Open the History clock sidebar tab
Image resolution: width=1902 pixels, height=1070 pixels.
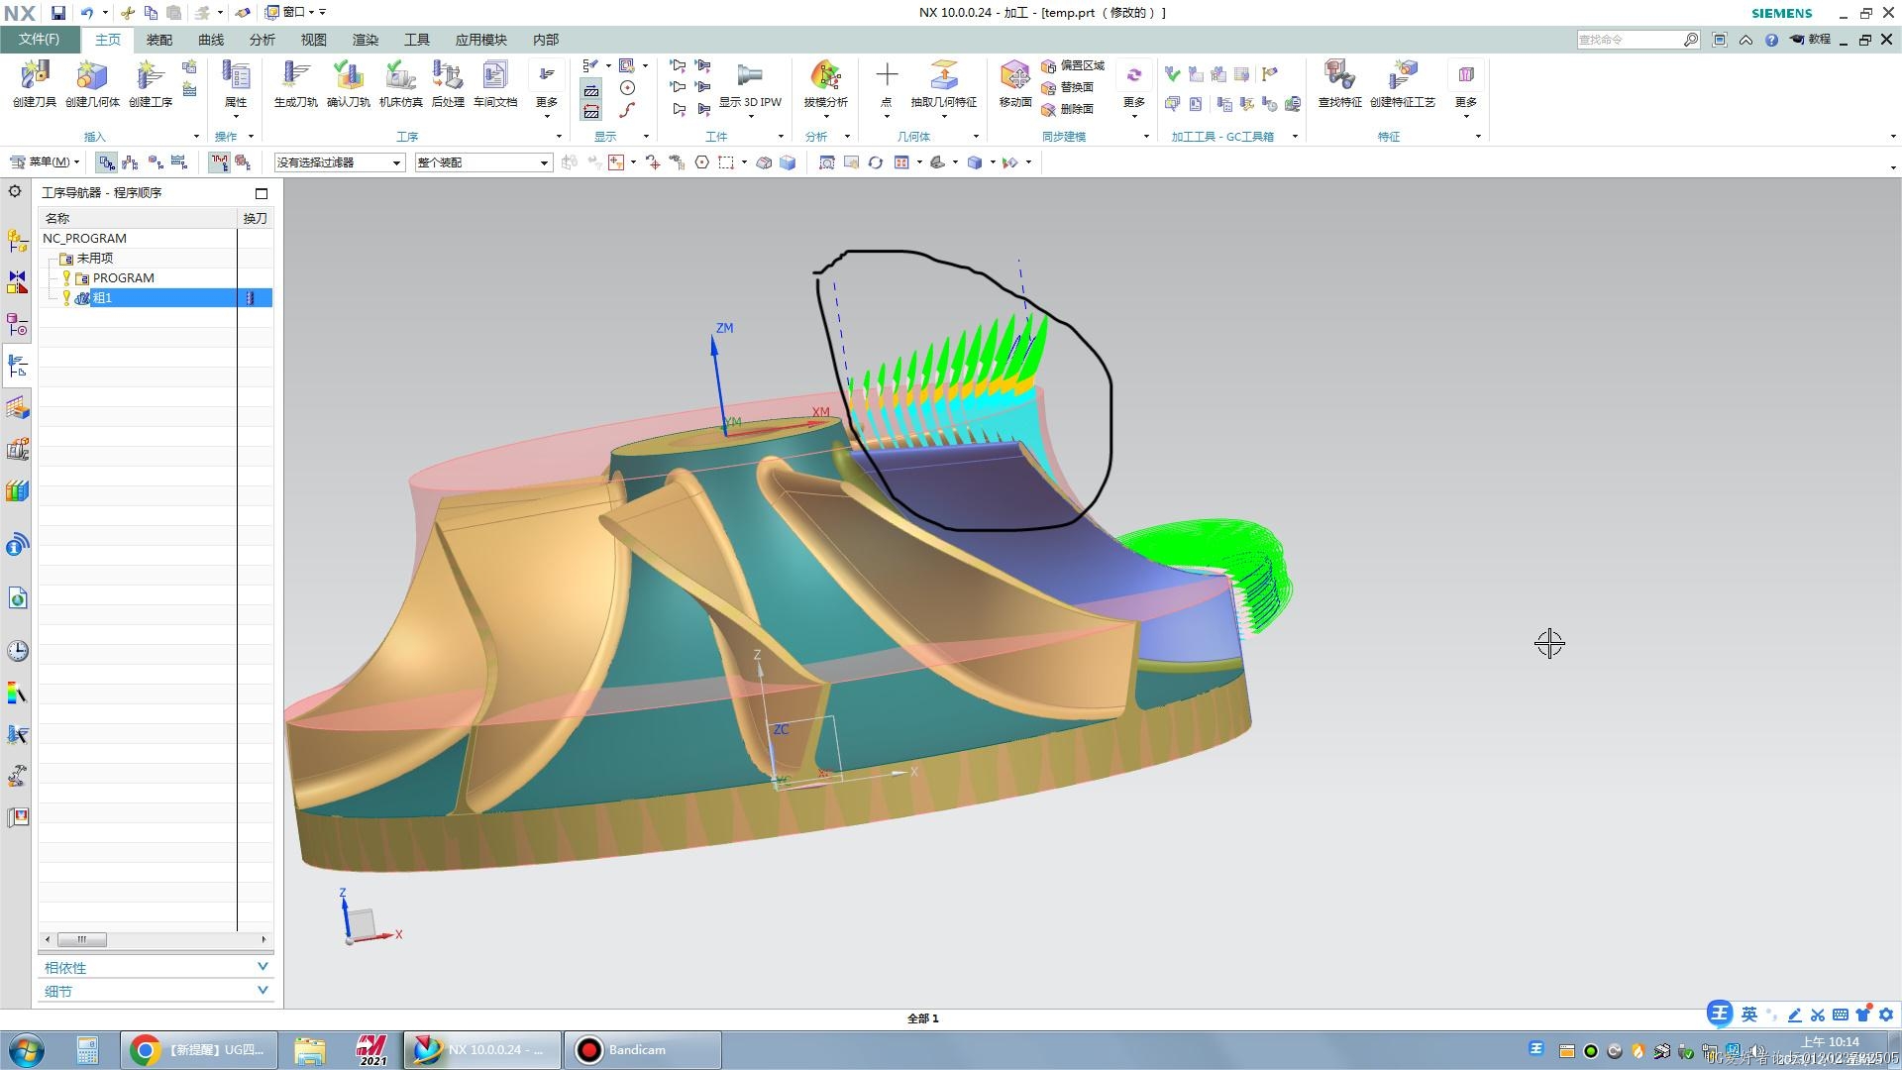pos(18,651)
